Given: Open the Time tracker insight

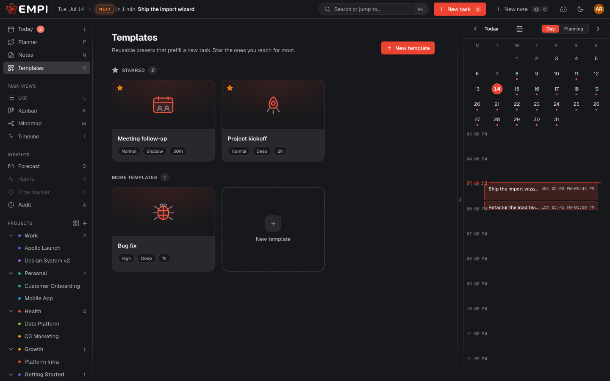Looking at the screenshot, I should click(47, 192).
